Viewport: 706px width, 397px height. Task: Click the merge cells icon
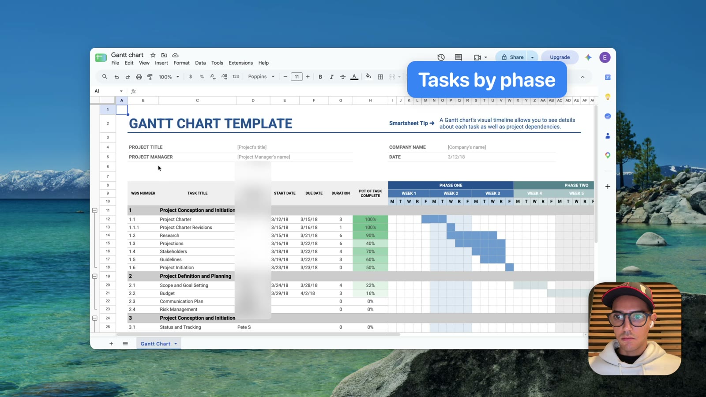(392, 77)
